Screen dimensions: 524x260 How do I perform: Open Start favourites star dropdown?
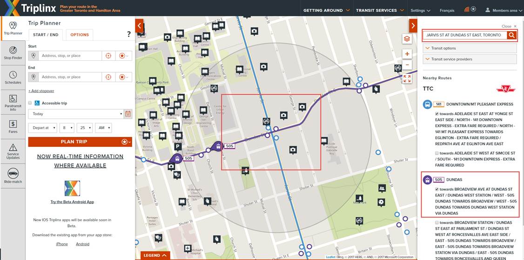(124, 56)
